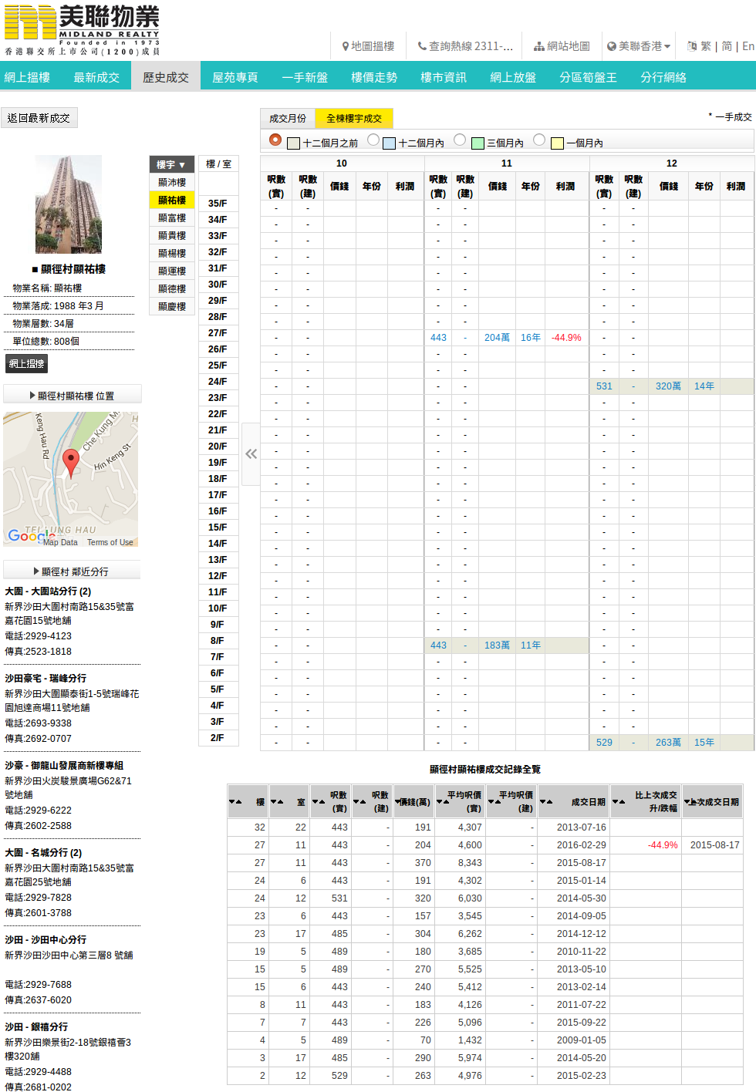Open 分區筍盤王 in the navigation bar
Screen dimensions: 756x1092
(588, 77)
